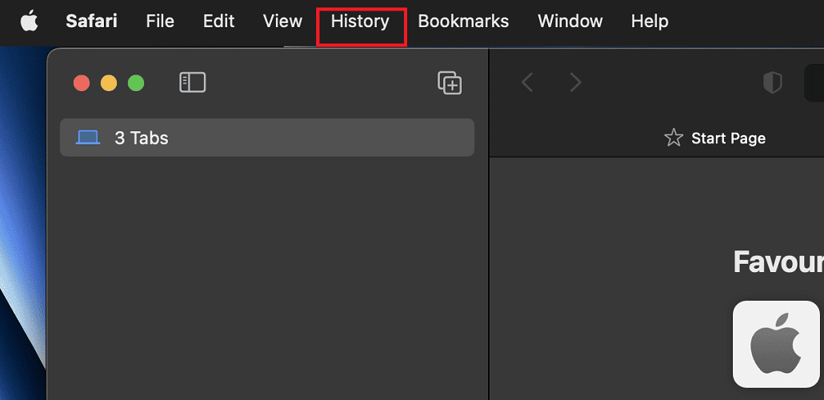Go forward with the forward arrow

click(575, 82)
